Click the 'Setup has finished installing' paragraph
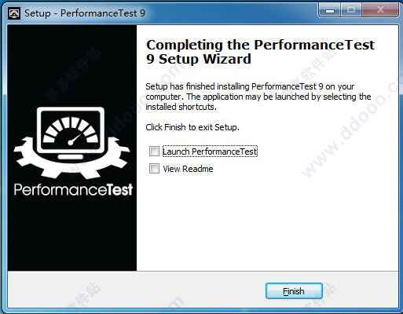The height and width of the screenshot is (314, 403). coord(258,97)
